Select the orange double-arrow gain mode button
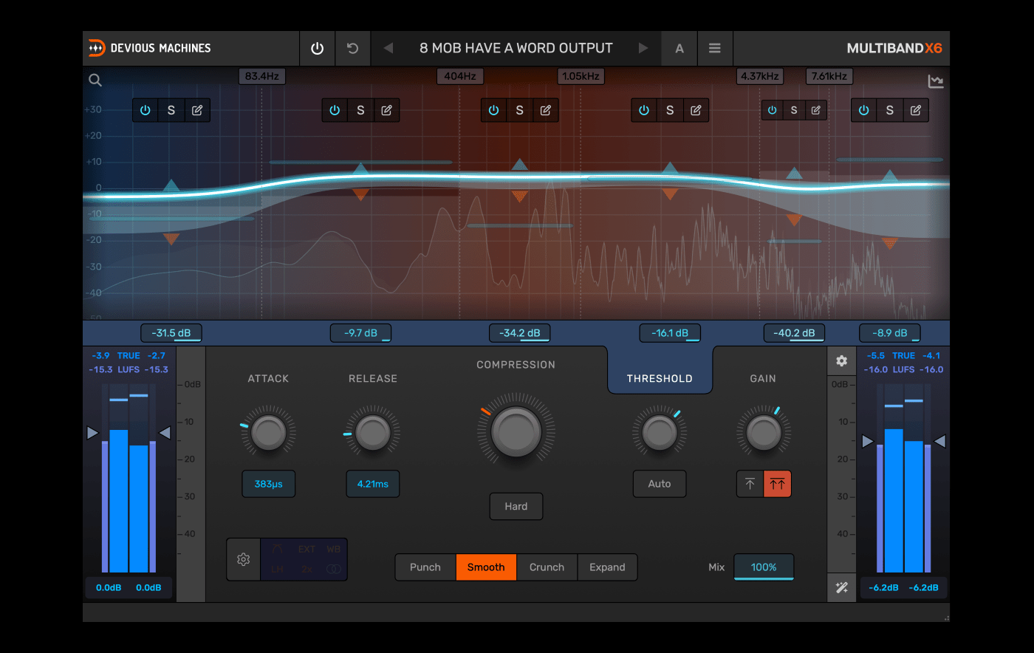The height and width of the screenshot is (653, 1034). coord(777,484)
